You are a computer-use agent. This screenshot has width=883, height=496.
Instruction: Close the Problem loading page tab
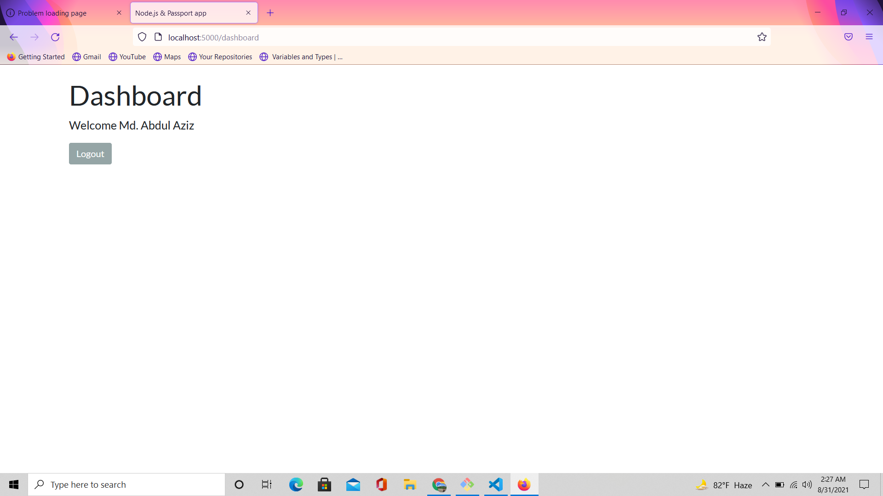point(119,13)
